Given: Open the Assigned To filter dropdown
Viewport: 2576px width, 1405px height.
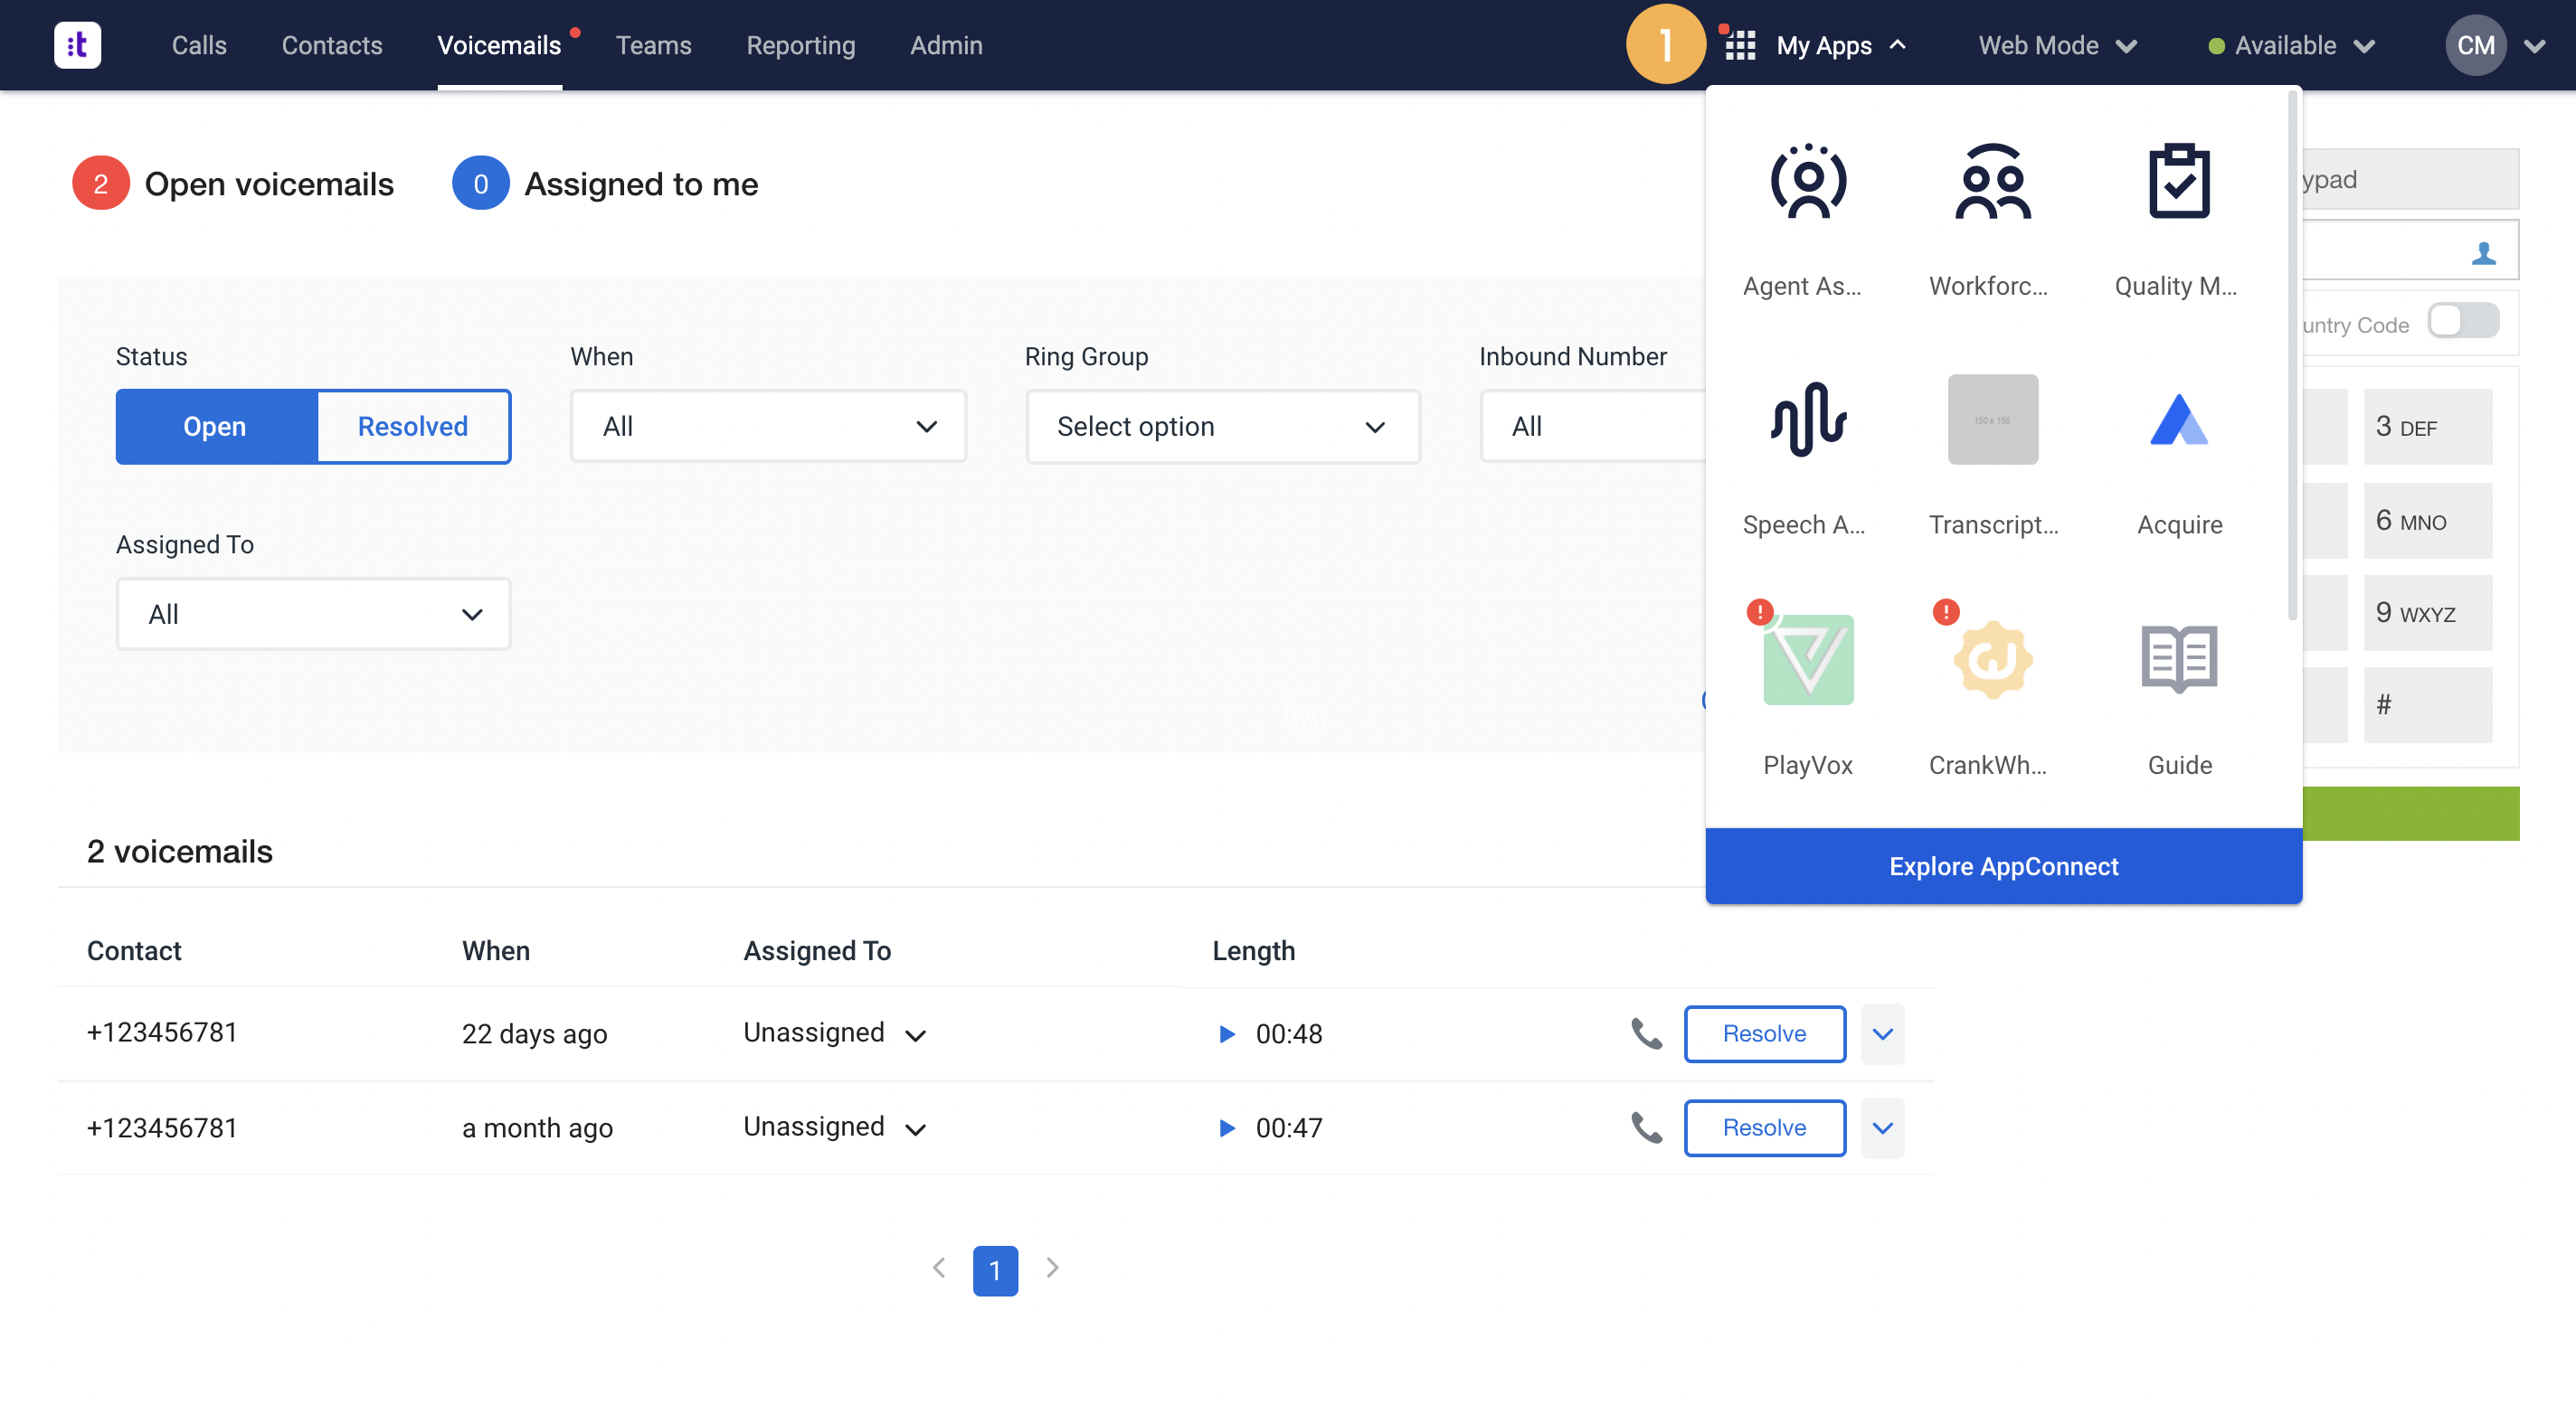Looking at the screenshot, I should click(313, 615).
